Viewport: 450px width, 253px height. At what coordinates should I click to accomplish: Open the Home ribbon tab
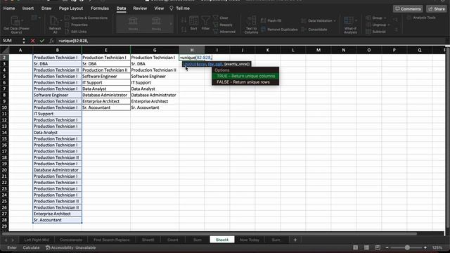[x=9, y=8]
